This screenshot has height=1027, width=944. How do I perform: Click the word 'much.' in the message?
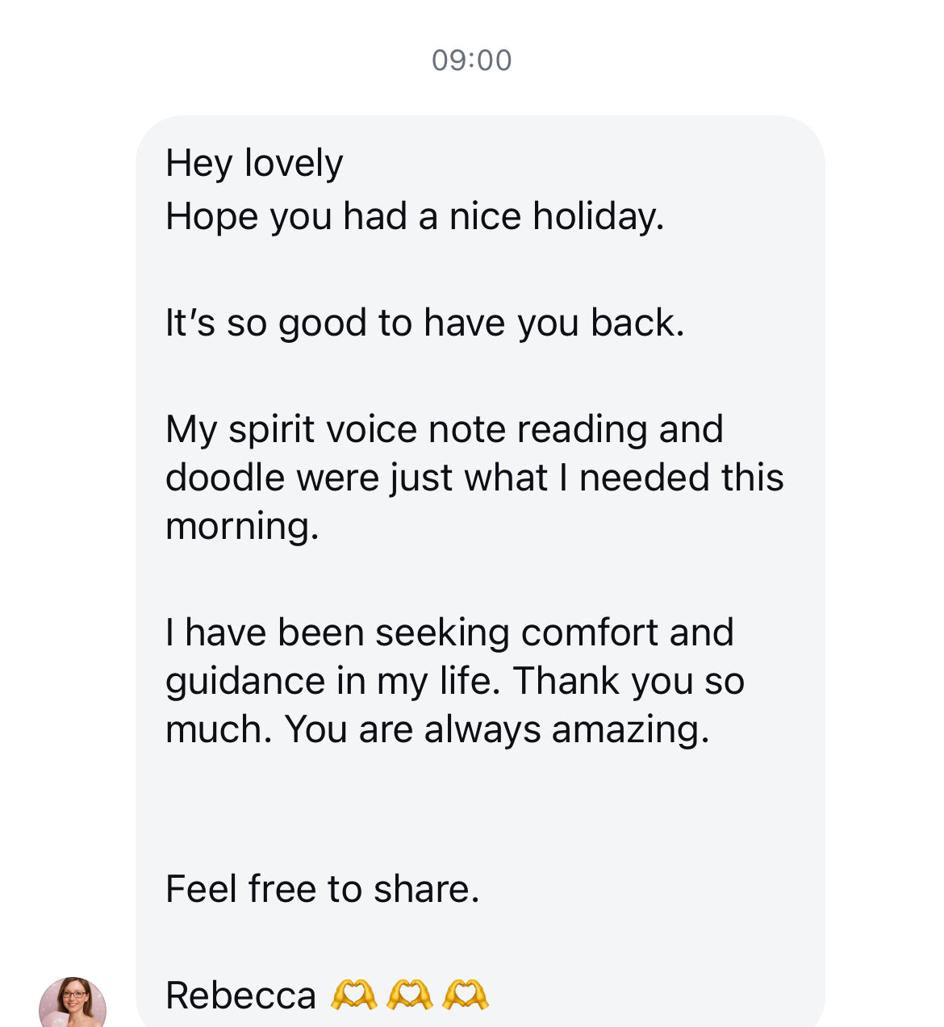pyautogui.click(x=219, y=729)
